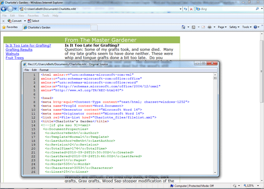Screen dimensions: 264x189
Task: Open the search provider dropdown arrow
Action: tap(261, 9)
